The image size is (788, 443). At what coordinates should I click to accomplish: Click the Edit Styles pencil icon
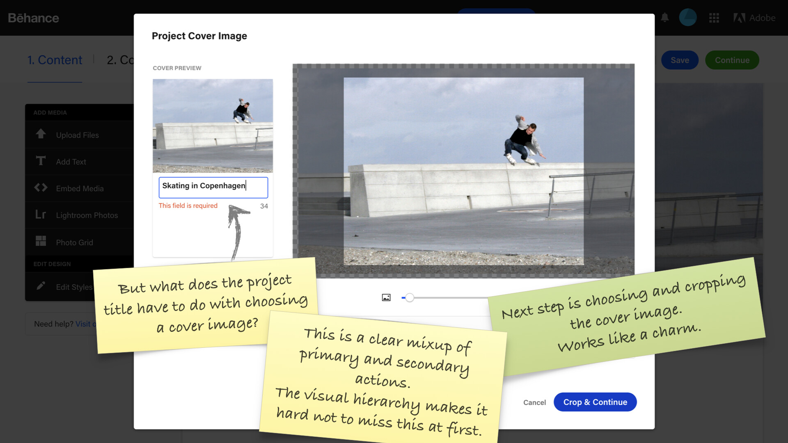41,286
